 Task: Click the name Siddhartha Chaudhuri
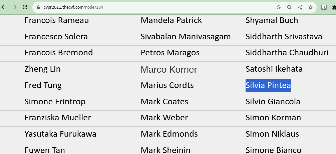click(x=287, y=53)
